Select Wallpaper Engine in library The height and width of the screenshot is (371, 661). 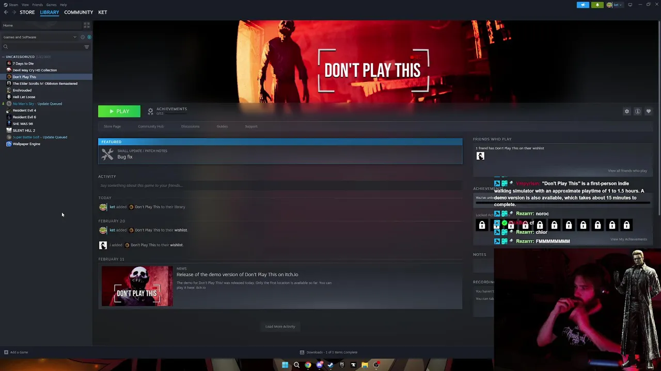point(26,144)
